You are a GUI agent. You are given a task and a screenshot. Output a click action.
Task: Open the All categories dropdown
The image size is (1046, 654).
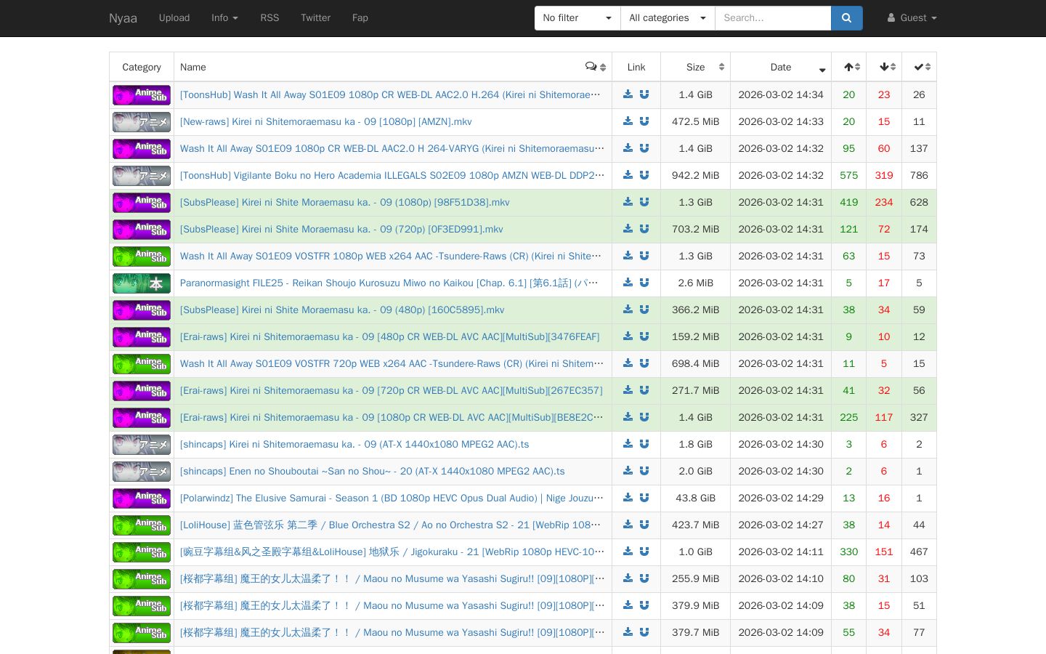(x=668, y=18)
